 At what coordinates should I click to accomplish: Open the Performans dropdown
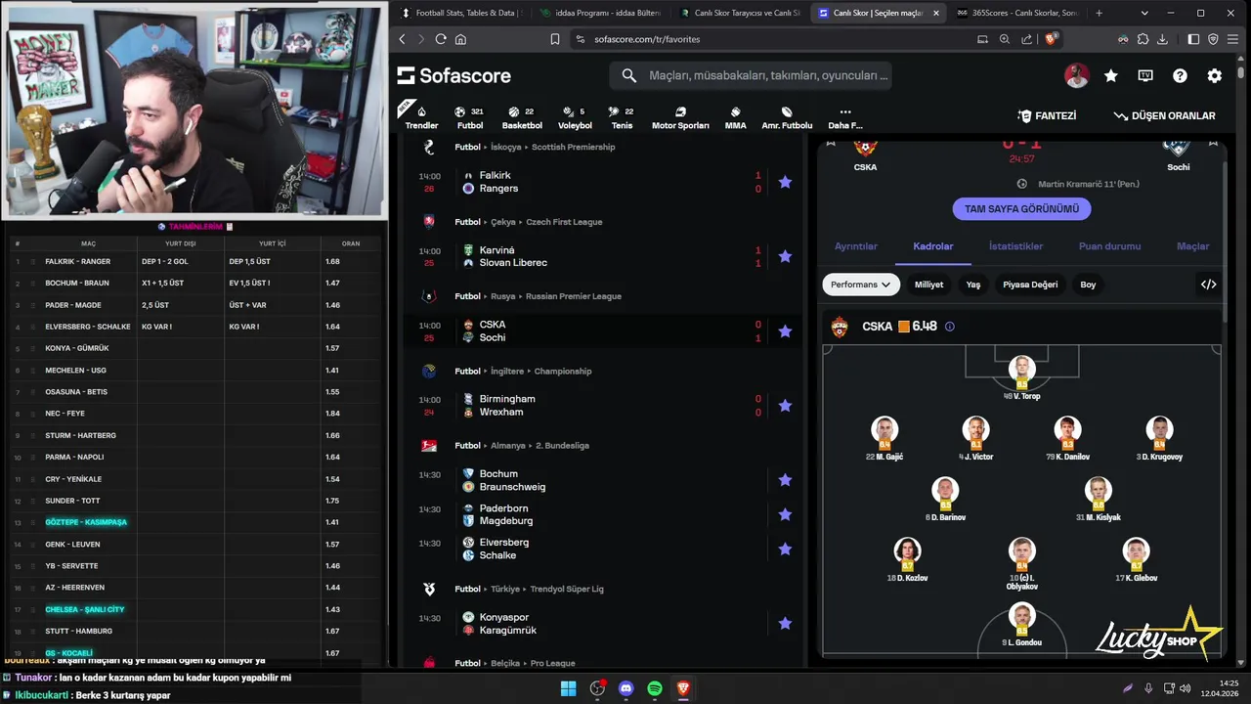pos(861,285)
